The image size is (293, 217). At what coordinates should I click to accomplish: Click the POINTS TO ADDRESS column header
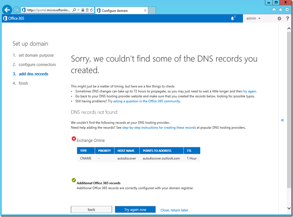[x=161, y=150]
